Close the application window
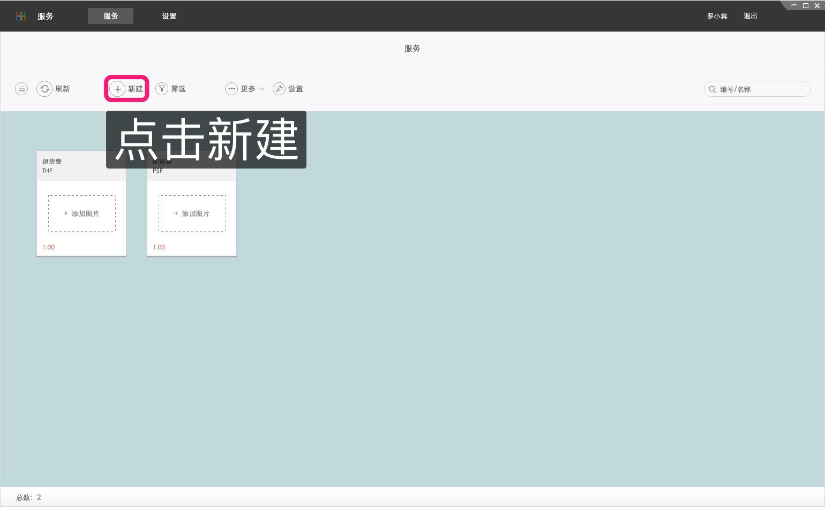The height and width of the screenshot is (507, 825). click(817, 5)
